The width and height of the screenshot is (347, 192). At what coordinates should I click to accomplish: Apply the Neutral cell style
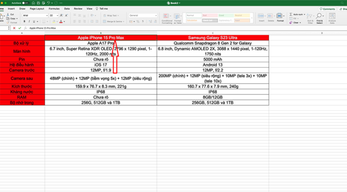(x=242, y=15)
